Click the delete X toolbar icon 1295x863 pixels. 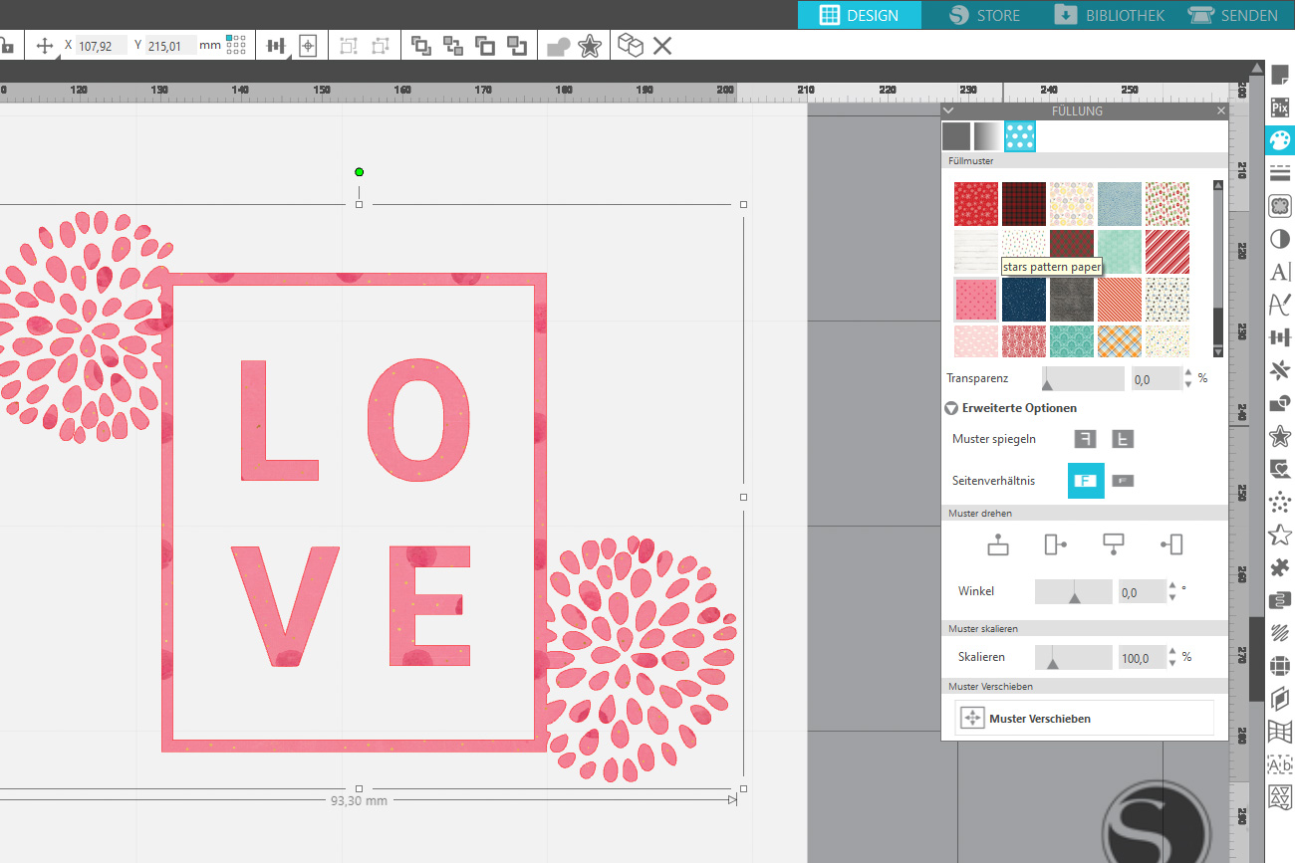click(x=662, y=46)
